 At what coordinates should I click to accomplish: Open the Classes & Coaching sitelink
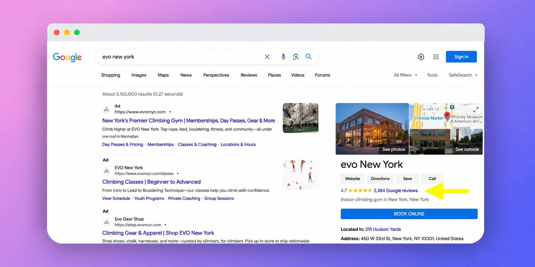click(x=197, y=144)
